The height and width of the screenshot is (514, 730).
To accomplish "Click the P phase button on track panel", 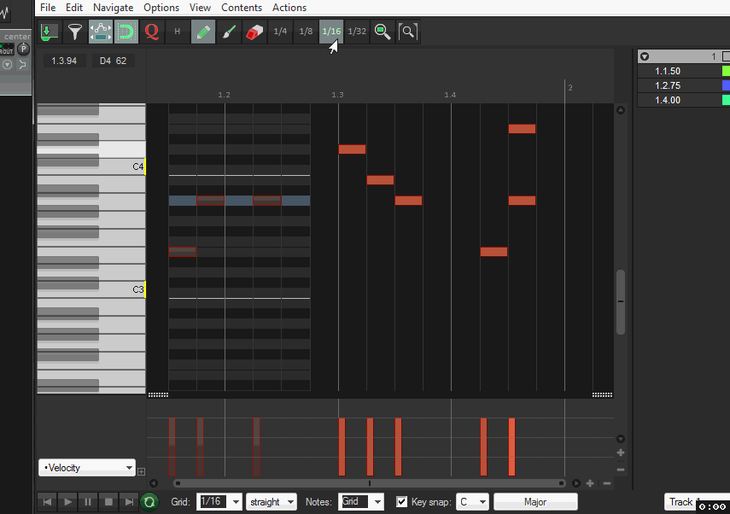I will tap(23, 49).
